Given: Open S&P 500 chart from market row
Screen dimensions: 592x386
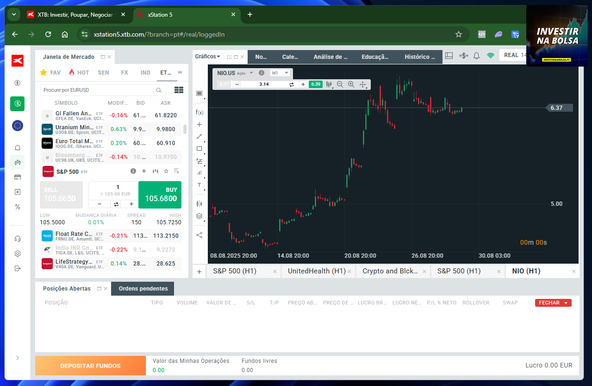Looking at the screenshot, I should click(x=156, y=171).
